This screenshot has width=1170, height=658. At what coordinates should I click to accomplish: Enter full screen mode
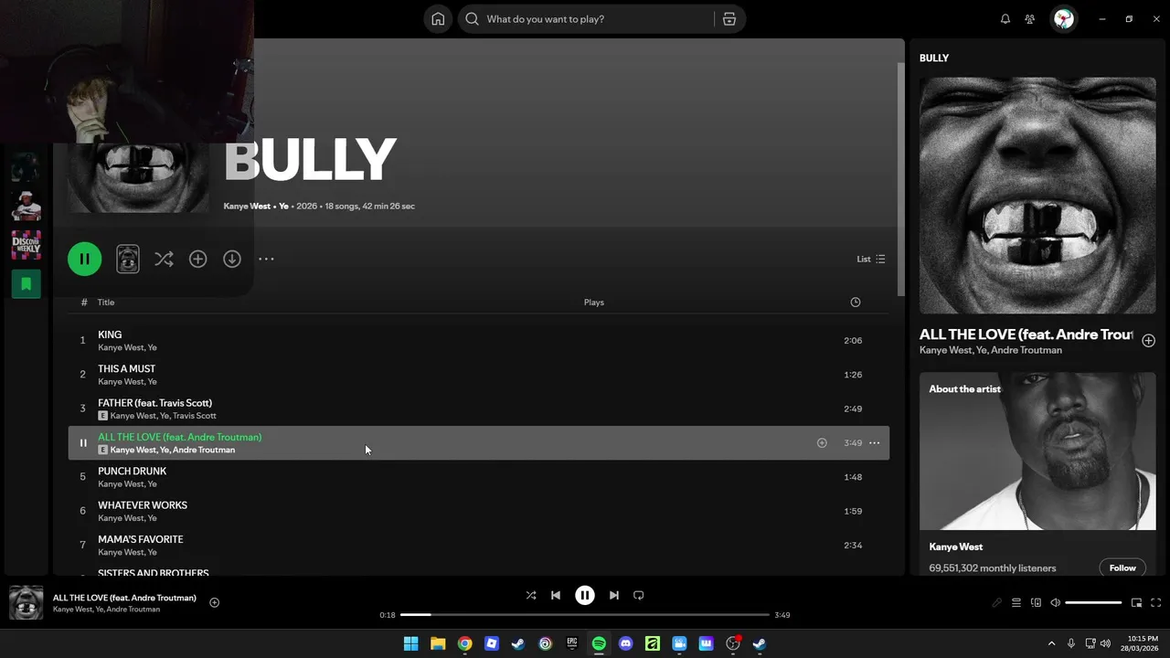tap(1155, 603)
